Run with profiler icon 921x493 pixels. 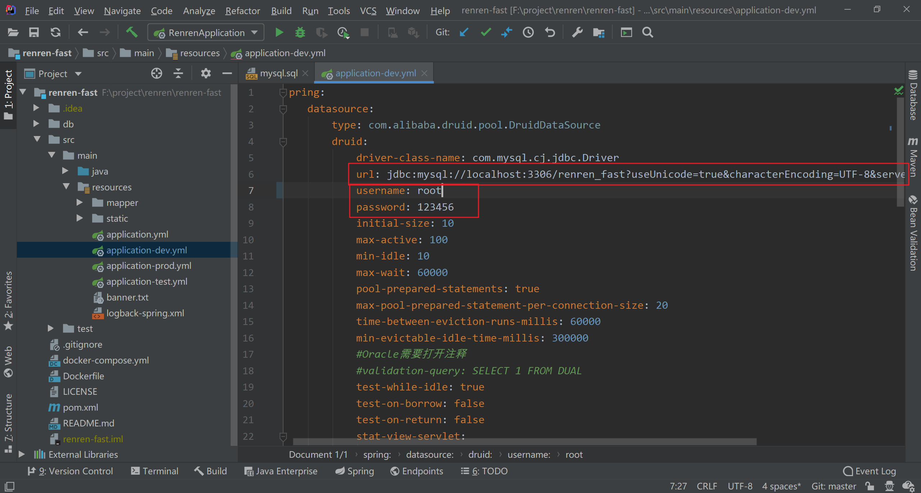coord(343,33)
